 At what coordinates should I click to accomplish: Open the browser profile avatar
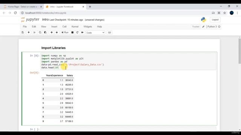click(x=232, y=13)
